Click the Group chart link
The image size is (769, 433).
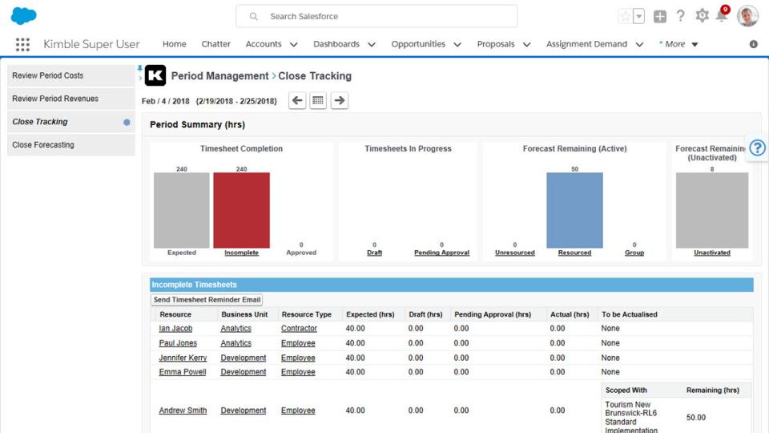(634, 253)
